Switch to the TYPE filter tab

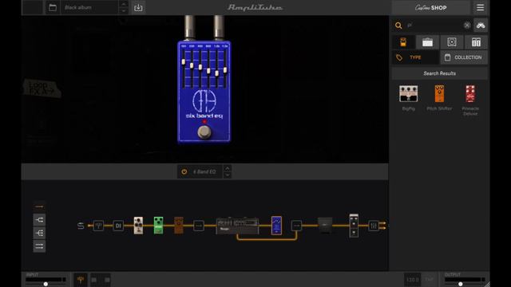415,57
